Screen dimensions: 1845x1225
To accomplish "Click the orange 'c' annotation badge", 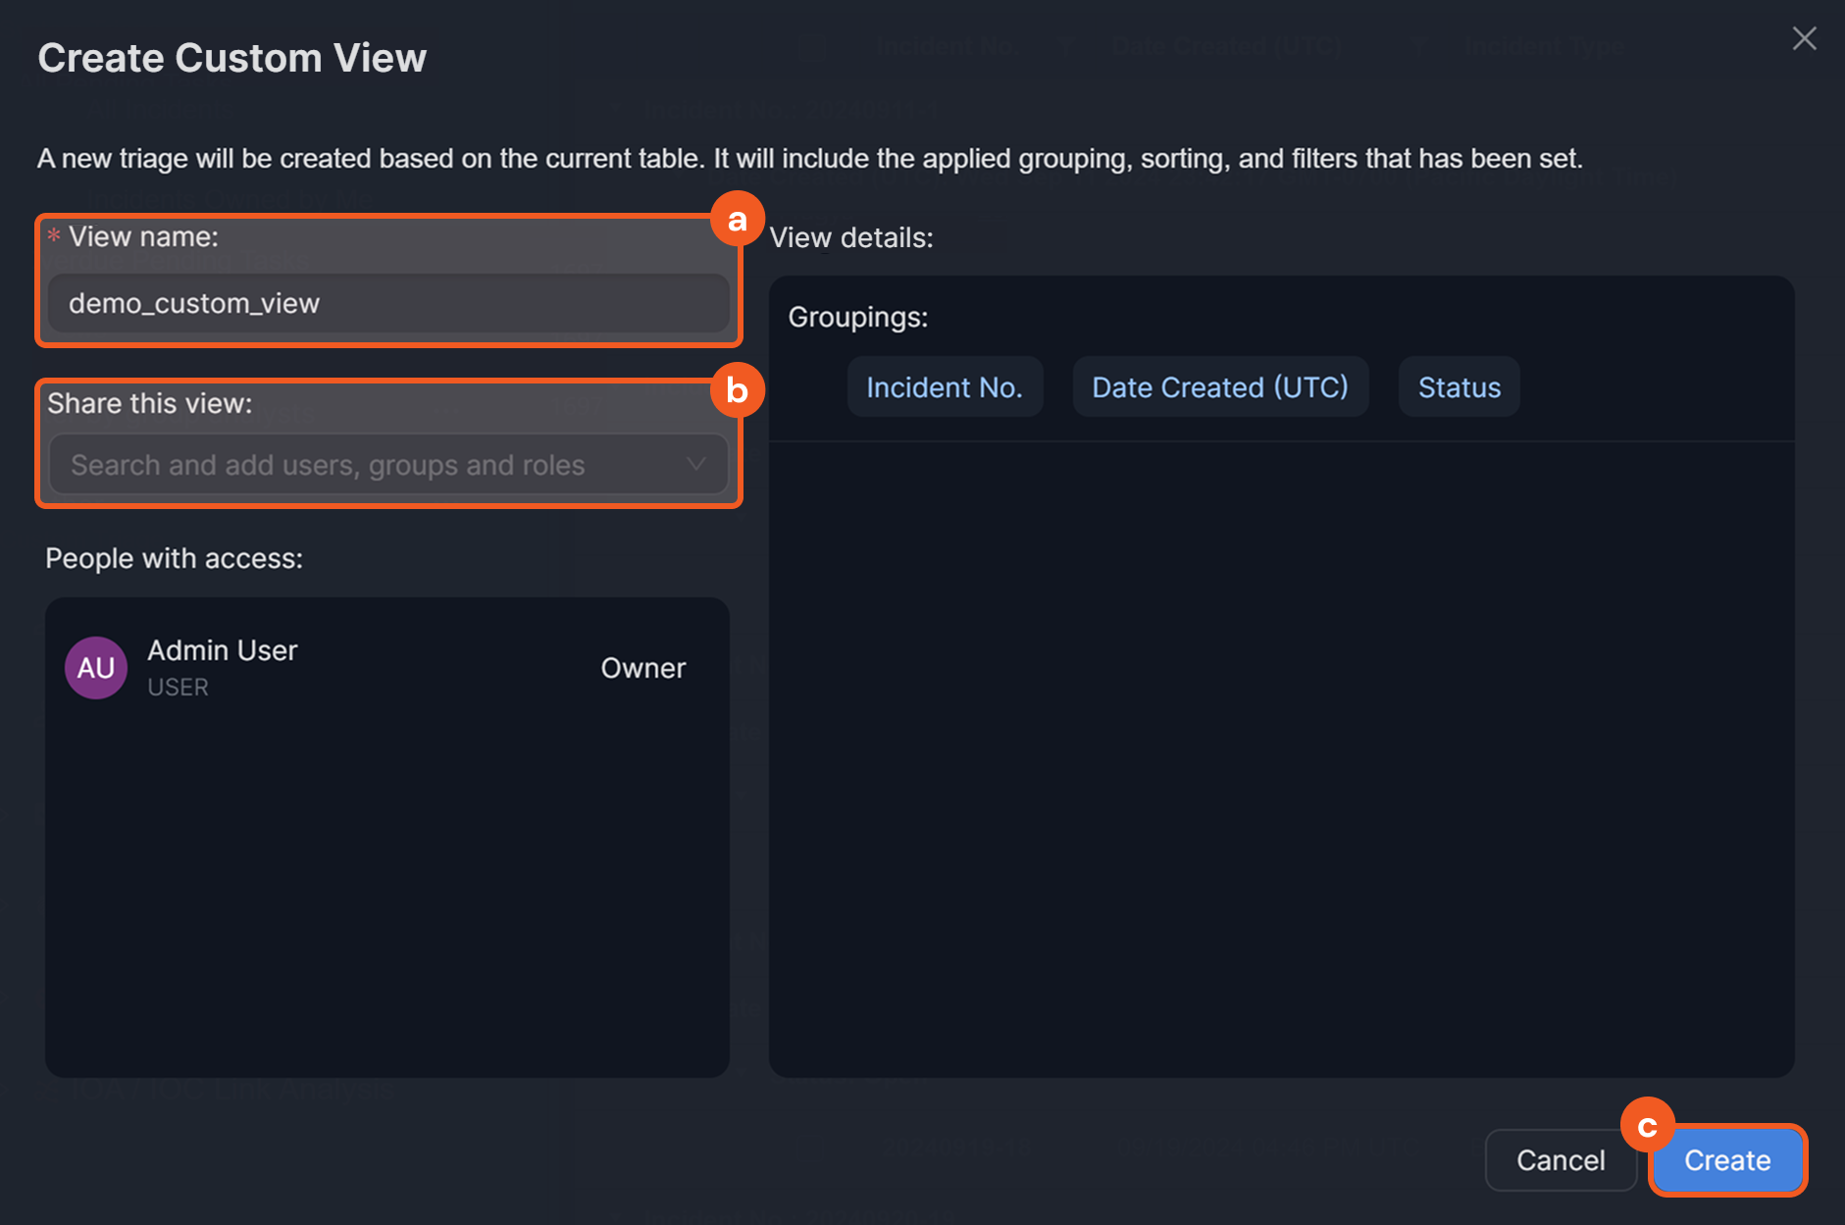I will tap(1647, 1125).
